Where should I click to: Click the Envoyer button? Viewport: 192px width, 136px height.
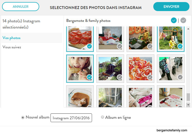171,7
